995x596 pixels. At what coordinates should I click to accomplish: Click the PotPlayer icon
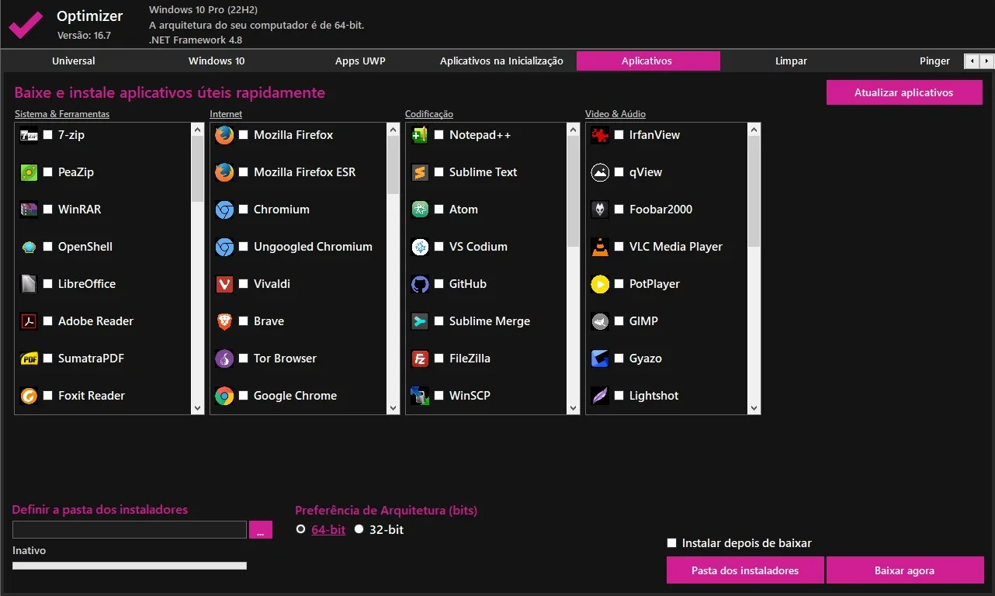(x=600, y=284)
